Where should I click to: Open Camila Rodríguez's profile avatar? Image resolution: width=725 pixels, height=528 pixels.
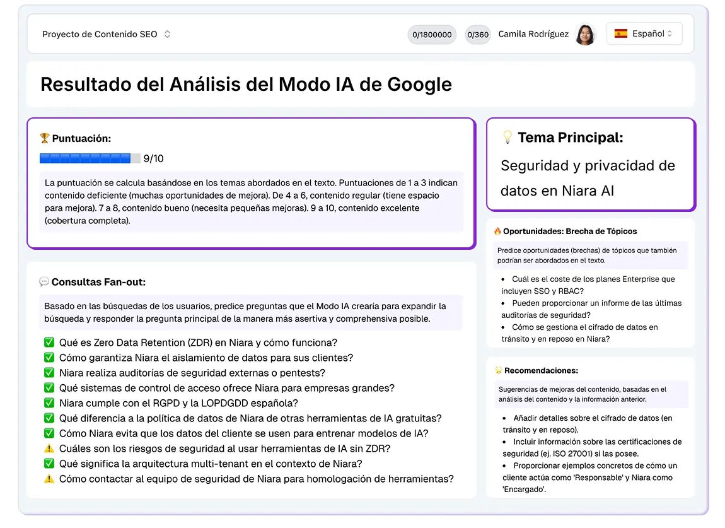click(x=586, y=34)
